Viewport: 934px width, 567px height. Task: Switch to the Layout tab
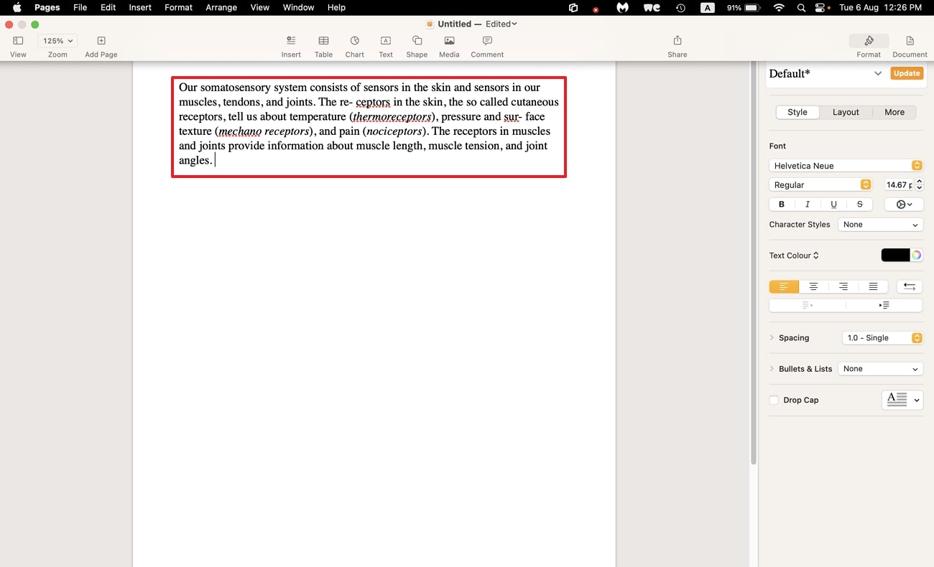tap(846, 112)
